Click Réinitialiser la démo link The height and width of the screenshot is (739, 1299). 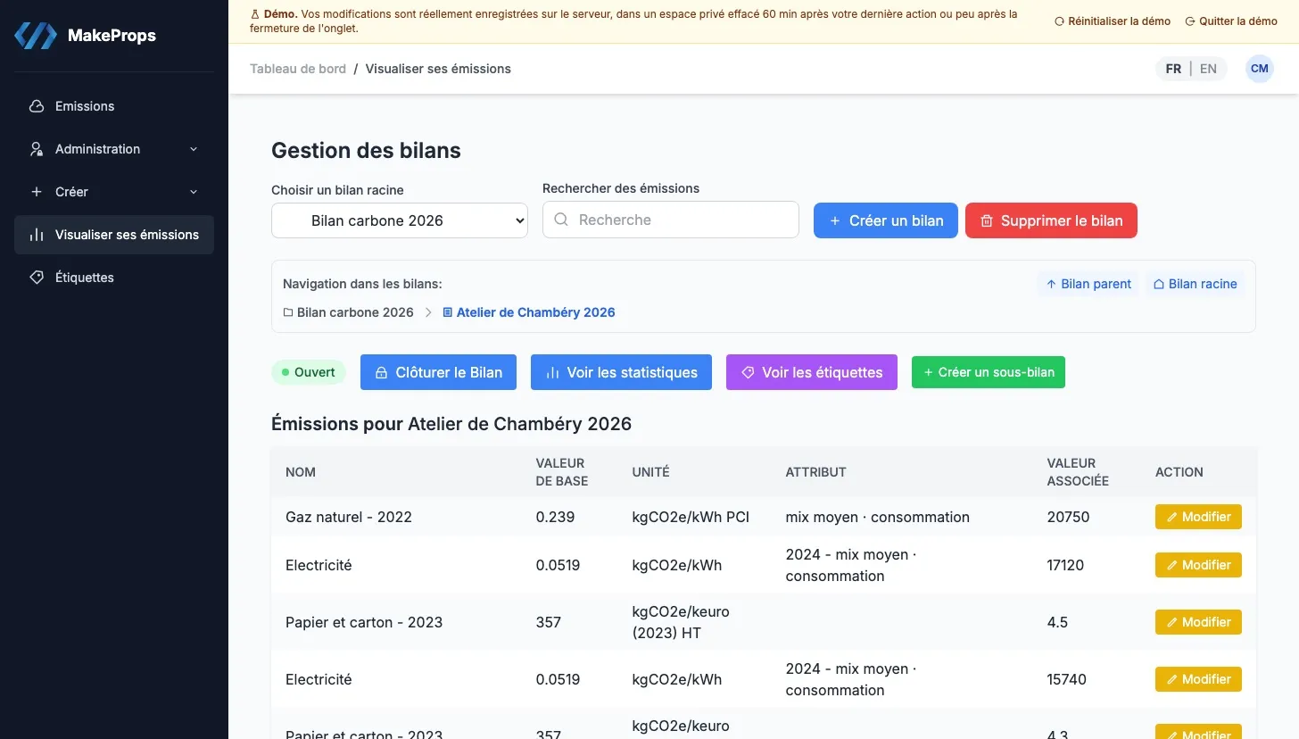click(x=1113, y=21)
